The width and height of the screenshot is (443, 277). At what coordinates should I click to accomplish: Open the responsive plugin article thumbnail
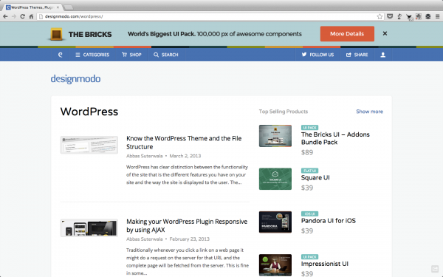pos(89,228)
